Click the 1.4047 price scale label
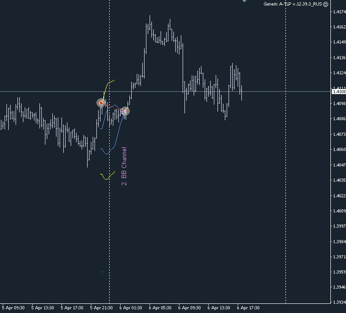 pos(340,165)
